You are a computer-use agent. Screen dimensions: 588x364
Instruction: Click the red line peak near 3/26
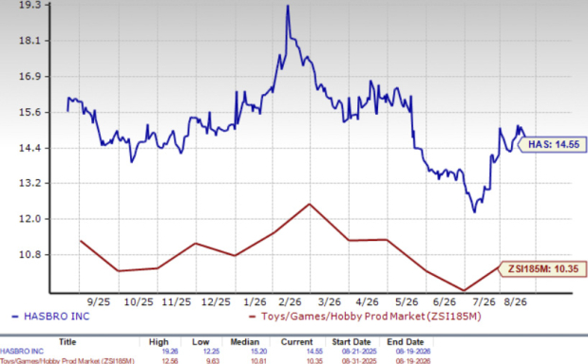(x=309, y=204)
